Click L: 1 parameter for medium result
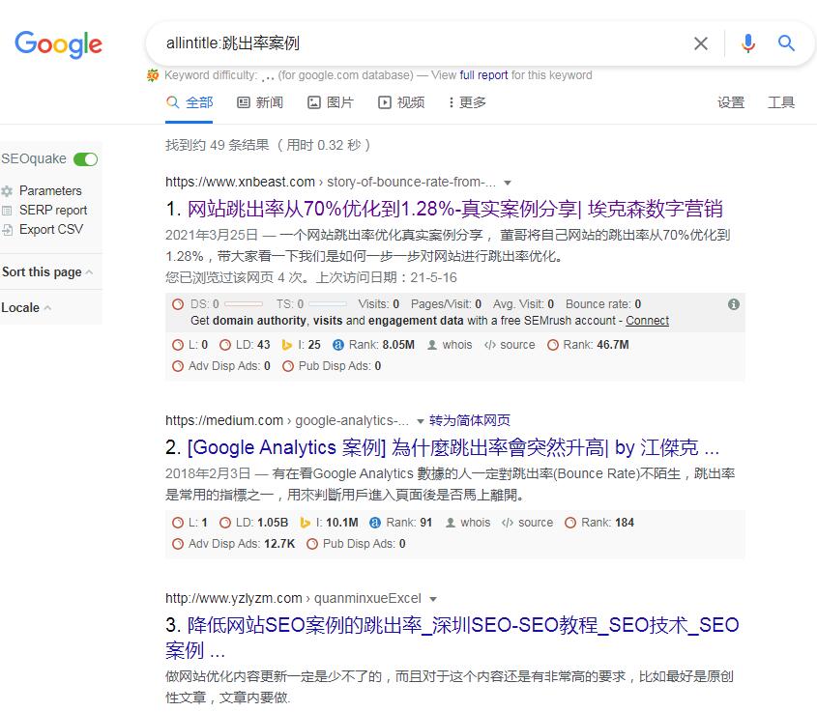This screenshot has width=817, height=712. [190, 523]
